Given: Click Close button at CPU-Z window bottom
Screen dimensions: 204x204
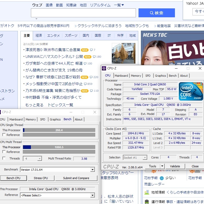Looking at the screenshot, I should [x=195, y=166].
